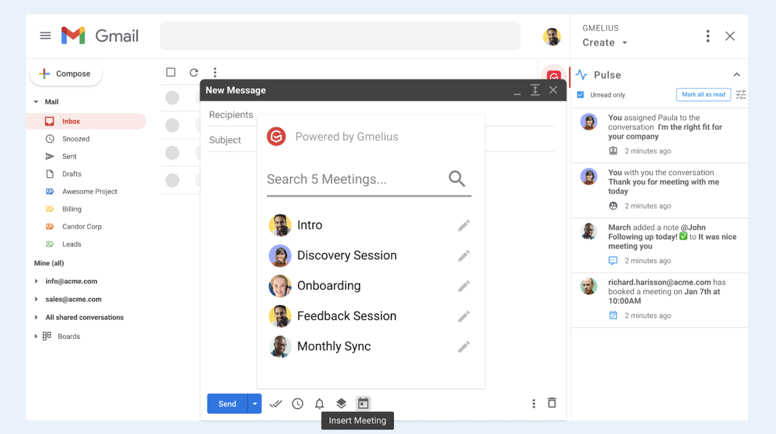
Task: Open Pulse filter settings sliders icon
Action: (741, 95)
